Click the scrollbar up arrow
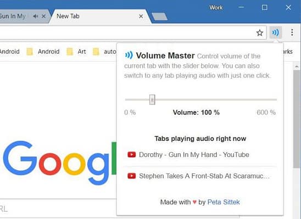 tap(297, 67)
